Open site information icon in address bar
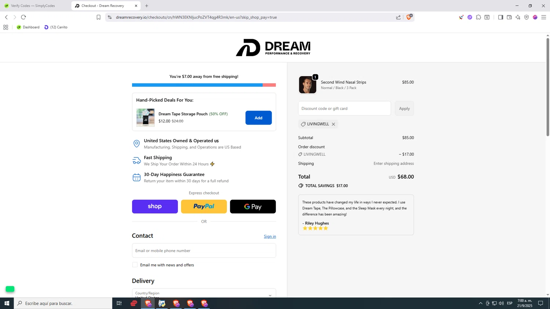The image size is (550, 309). pos(110,17)
